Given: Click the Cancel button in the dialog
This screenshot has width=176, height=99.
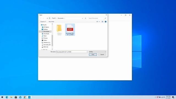Looking at the screenshot, I should (x=102, y=54).
